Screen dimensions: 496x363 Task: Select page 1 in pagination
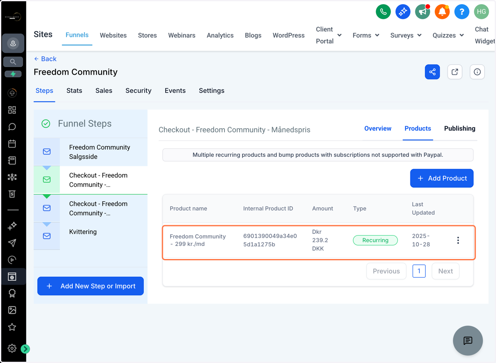click(x=419, y=271)
